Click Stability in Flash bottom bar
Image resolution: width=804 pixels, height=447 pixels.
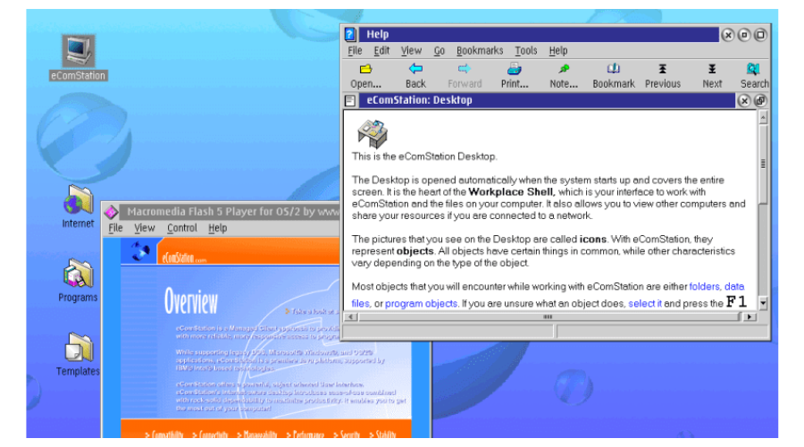click(383, 434)
